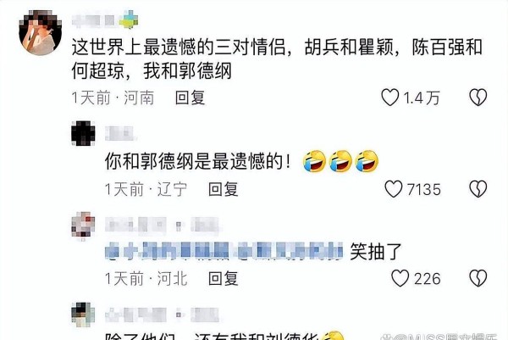The width and height of the screenshot is (508, 340).
Task: Open the 辽宁 replier's blurred username
Action: point(120,133)
